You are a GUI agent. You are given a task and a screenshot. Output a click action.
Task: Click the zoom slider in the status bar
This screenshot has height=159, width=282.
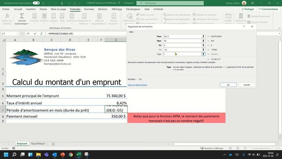click(x=261, y=148)
